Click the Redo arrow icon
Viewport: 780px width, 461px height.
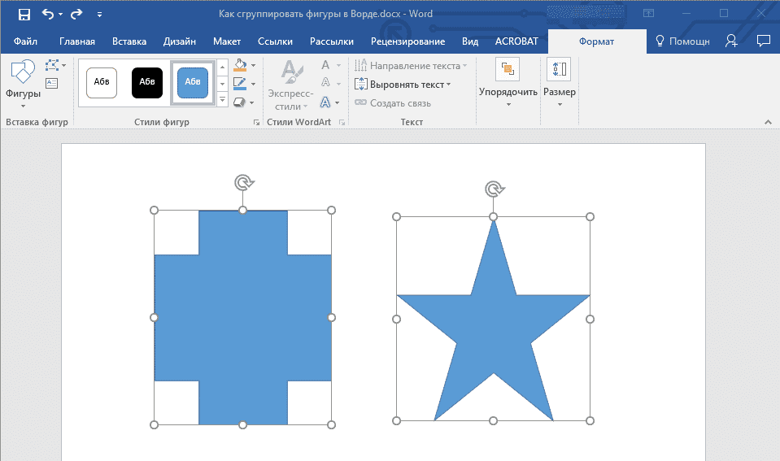76,15
